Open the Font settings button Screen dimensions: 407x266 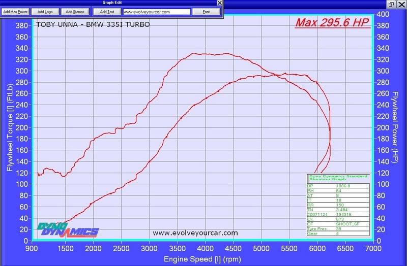(x=206, y=11)
